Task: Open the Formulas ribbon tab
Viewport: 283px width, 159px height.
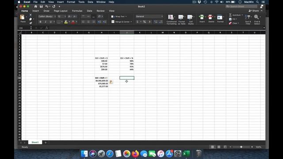Action: click(77, 11)
